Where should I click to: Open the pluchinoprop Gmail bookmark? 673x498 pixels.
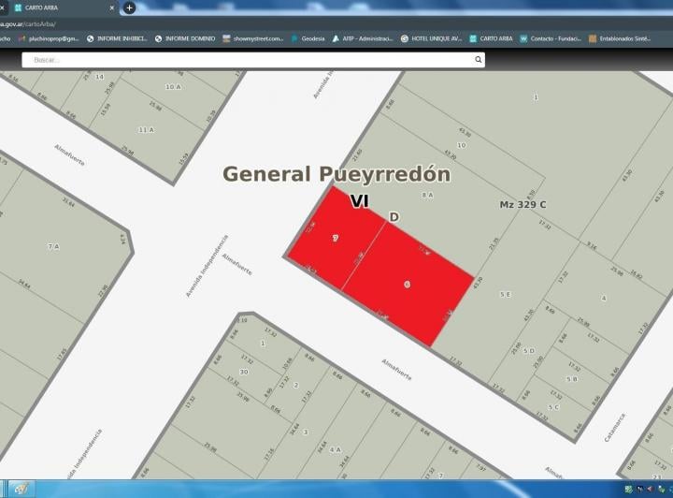click(49, 38)
